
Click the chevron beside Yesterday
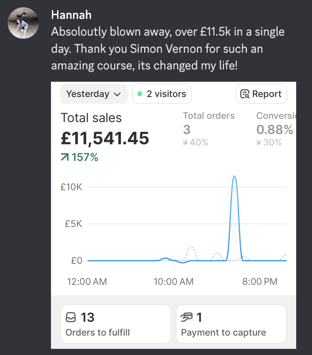coord(117,94)
